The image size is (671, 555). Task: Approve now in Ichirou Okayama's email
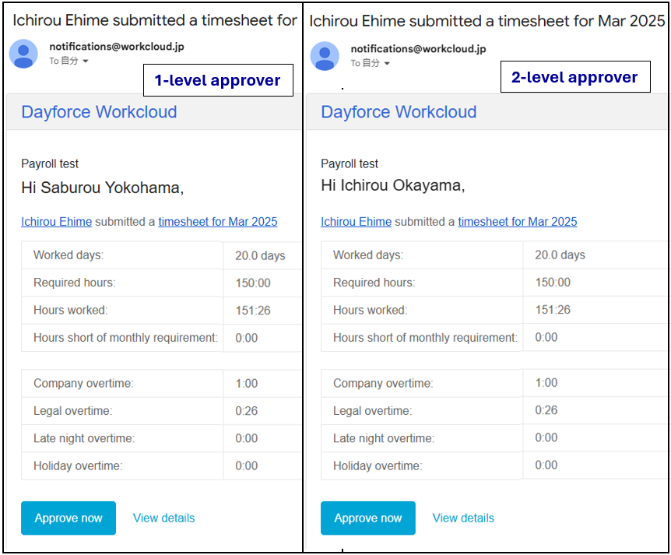click(x=368, y=518)
